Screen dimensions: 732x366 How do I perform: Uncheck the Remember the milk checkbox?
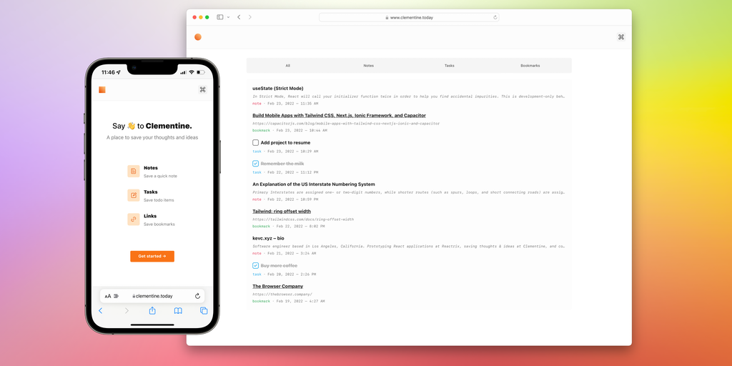click(255, 164)
